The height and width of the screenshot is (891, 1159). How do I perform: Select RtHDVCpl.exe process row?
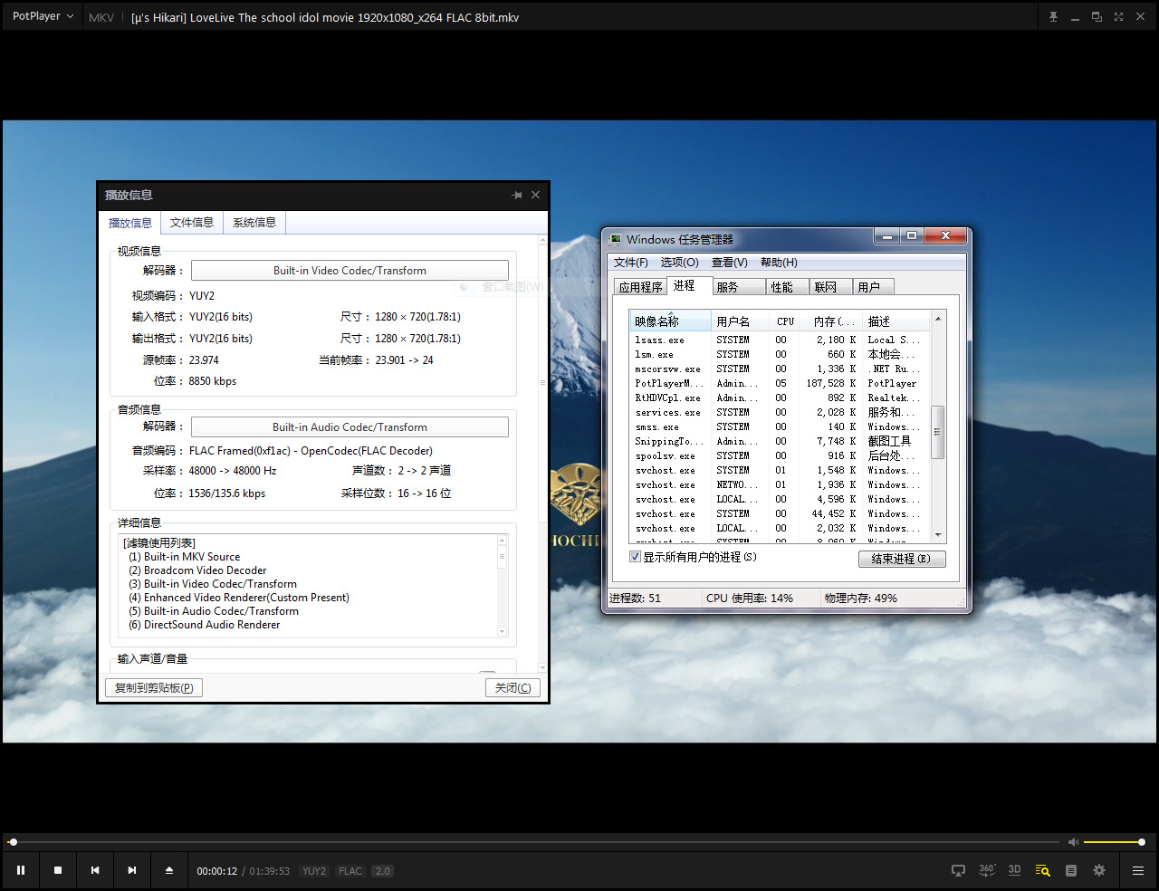[x=780, y=398]
